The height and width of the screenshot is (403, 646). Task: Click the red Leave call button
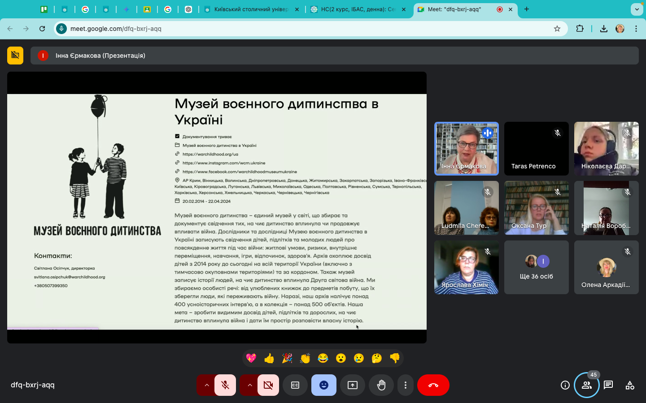[433, 385]
